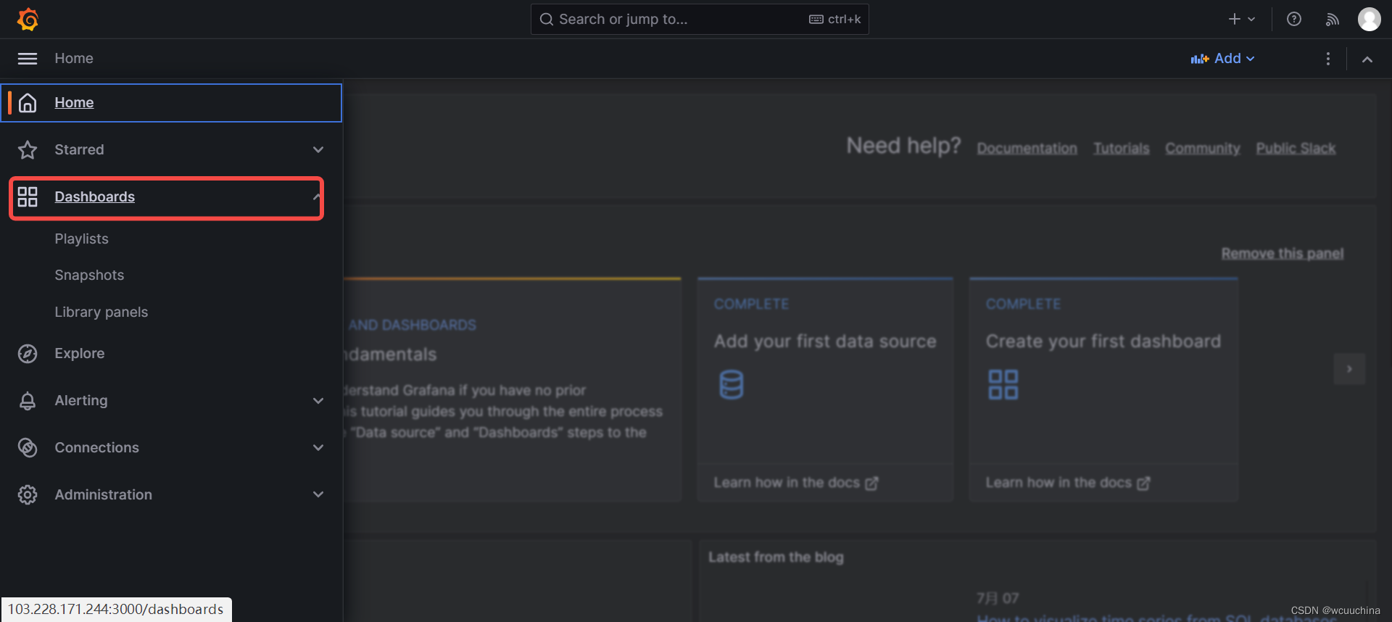Viewport: 1392px width, 622px height.
Task: Click the dashboard grid icon on card
Action: click(x=1003, y=384)
